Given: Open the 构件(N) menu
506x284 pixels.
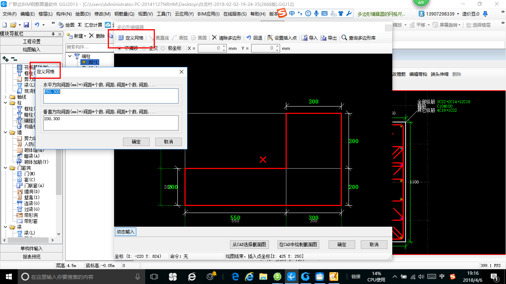Looking at the screenshot, I should click(x=64, y=14).
